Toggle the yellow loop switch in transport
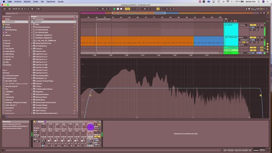 click(158, 9)
